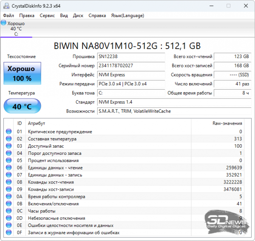Click status orb for Часы работы row
255x241 pixels.
(x=8, y=211)
